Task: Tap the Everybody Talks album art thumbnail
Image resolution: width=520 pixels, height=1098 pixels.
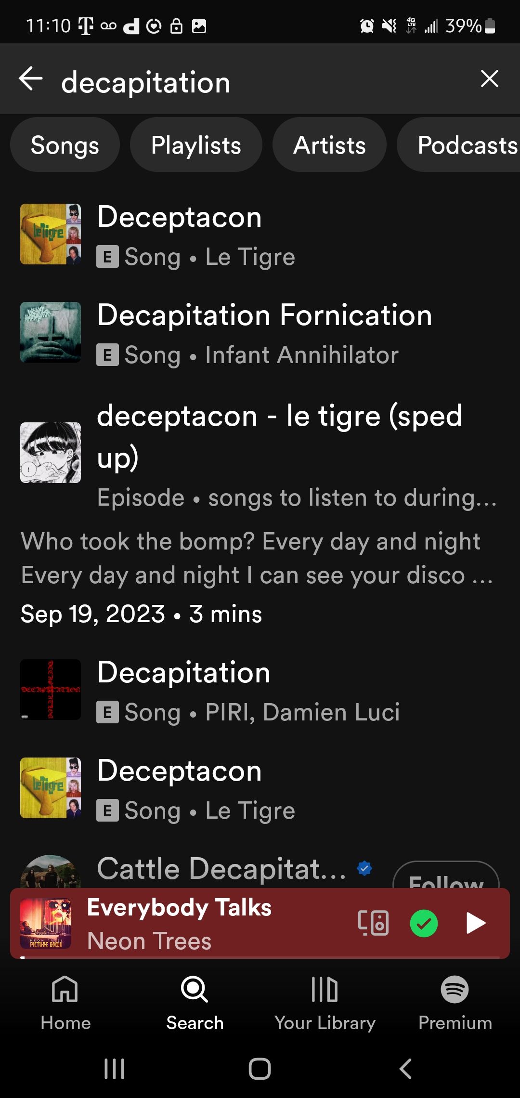Action: pos(46,923)
